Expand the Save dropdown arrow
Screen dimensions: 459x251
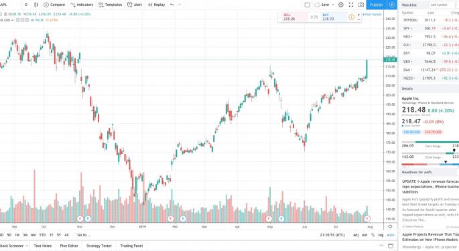point(333,5)
